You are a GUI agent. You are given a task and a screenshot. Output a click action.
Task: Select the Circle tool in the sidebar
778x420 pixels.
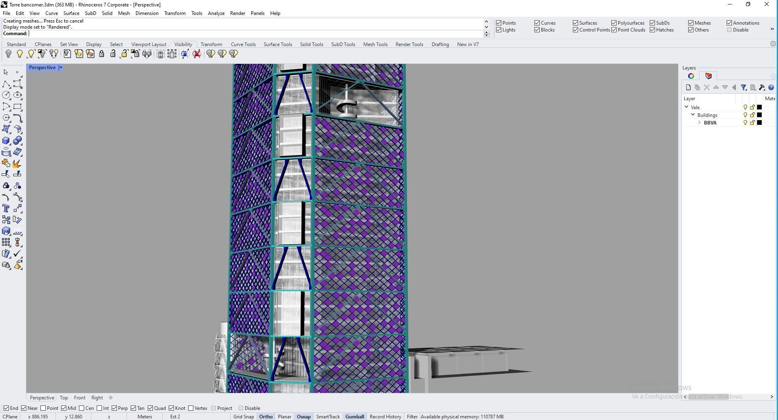(x=6, y=95)
